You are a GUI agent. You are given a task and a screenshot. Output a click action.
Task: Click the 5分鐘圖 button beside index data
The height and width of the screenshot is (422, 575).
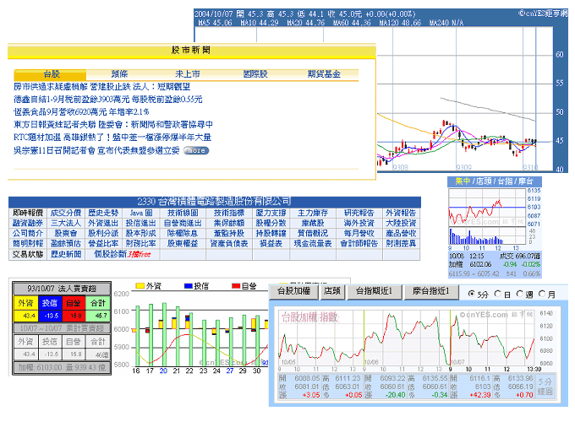545,387
